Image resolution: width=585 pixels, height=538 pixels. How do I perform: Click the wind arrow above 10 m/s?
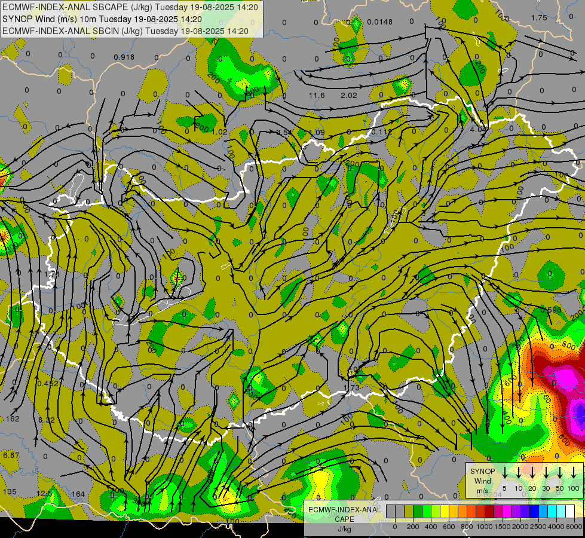point(519,472)
